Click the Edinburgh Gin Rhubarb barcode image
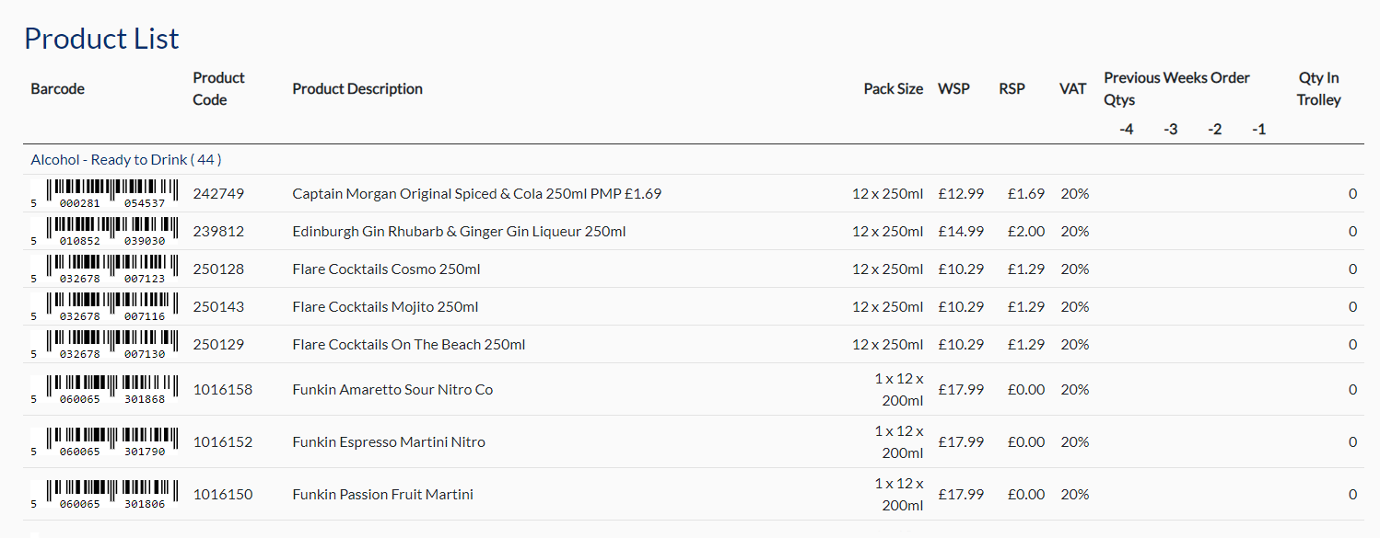1380x538 pixels. (105, 232)
